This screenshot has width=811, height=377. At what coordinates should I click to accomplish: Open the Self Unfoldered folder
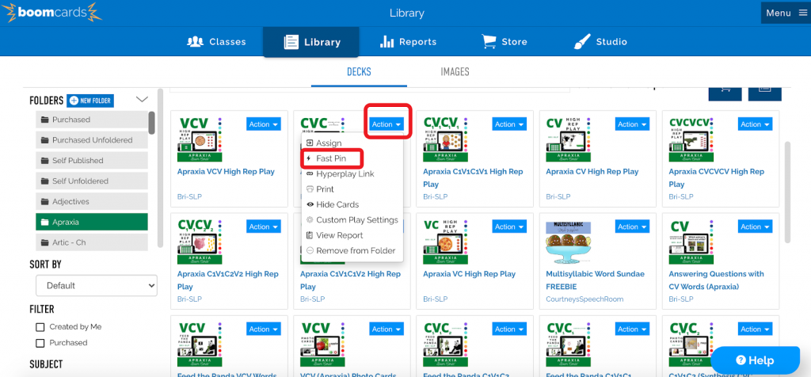pos(92,181)
